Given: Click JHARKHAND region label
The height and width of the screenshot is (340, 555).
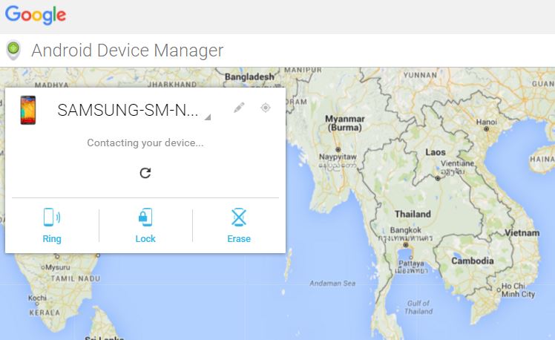Looking at the screenshot, I should 172,85.
